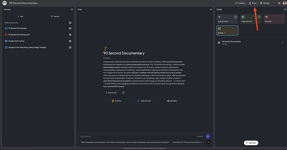Copy the notebook summary
This screenshot has height=150, width=287.
123,93
